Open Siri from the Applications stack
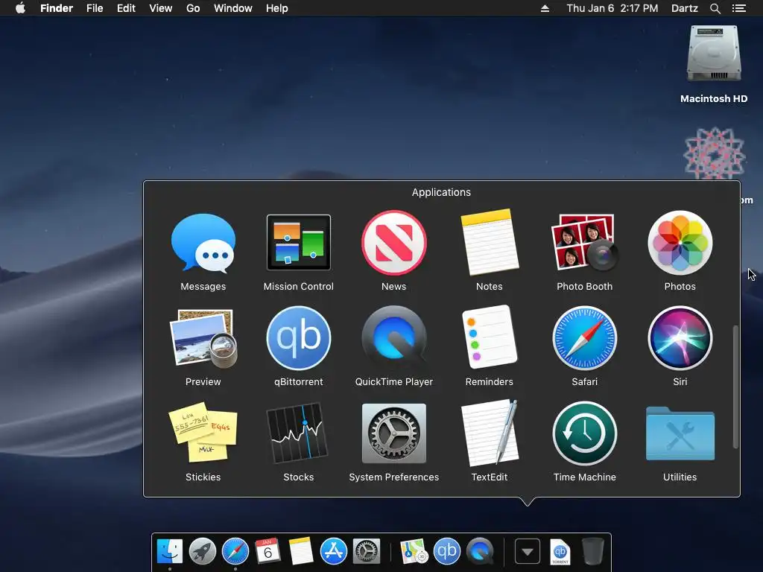The width and height of the screenshot is (763, 572). click(x=680, y=338)
